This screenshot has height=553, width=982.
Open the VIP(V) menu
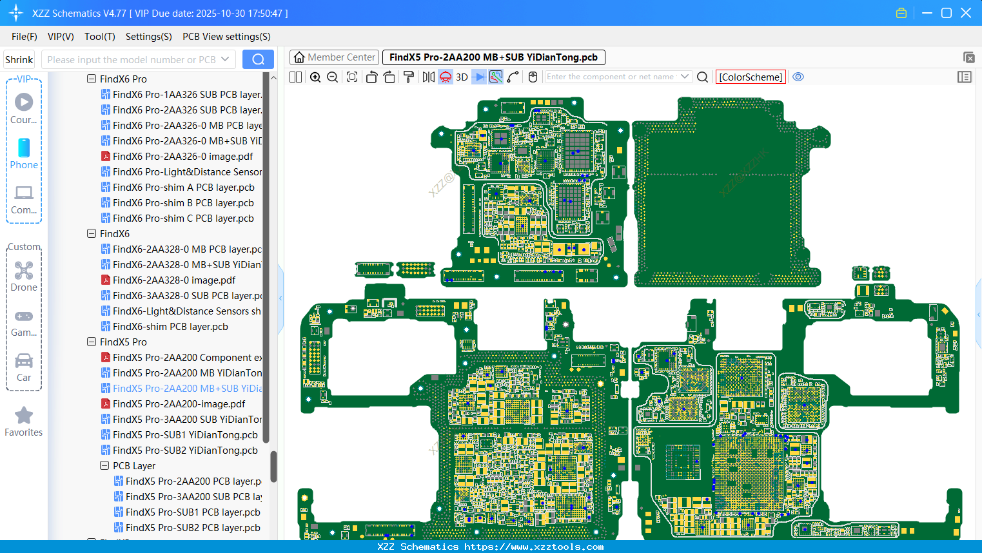point(61,37)
